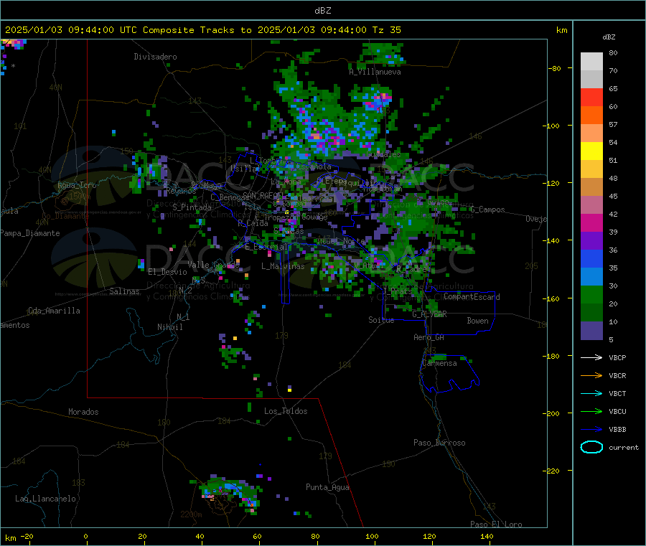The height and width of the screenshot is (546, 646).
Task: Click the '100' km tick on bottom axis
Action: (x=372, y=537)
